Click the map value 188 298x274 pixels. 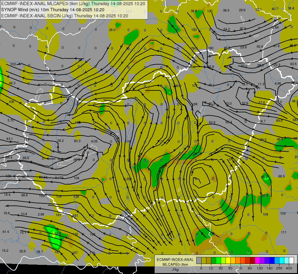(195, 104)
